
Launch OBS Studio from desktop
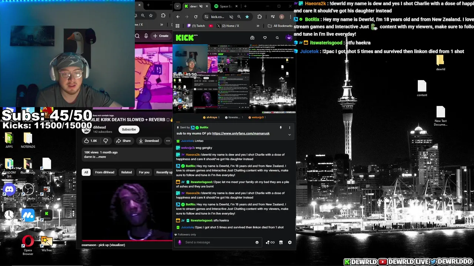point(28,192)
